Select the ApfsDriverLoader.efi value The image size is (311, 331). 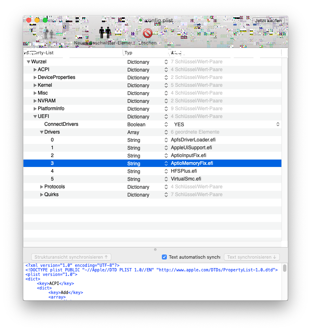(x=193, y=140)
